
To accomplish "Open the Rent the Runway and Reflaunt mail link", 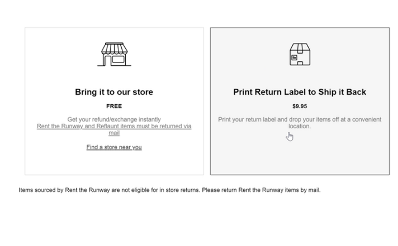I will (114, 127).
